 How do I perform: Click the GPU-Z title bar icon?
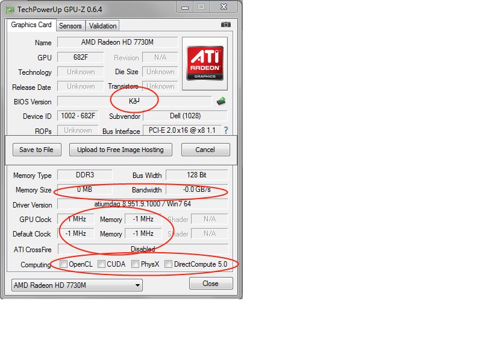point(10,10)
